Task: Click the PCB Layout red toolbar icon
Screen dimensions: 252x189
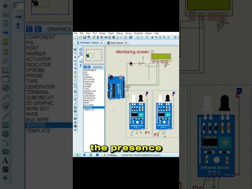Action: coord(102,37)
